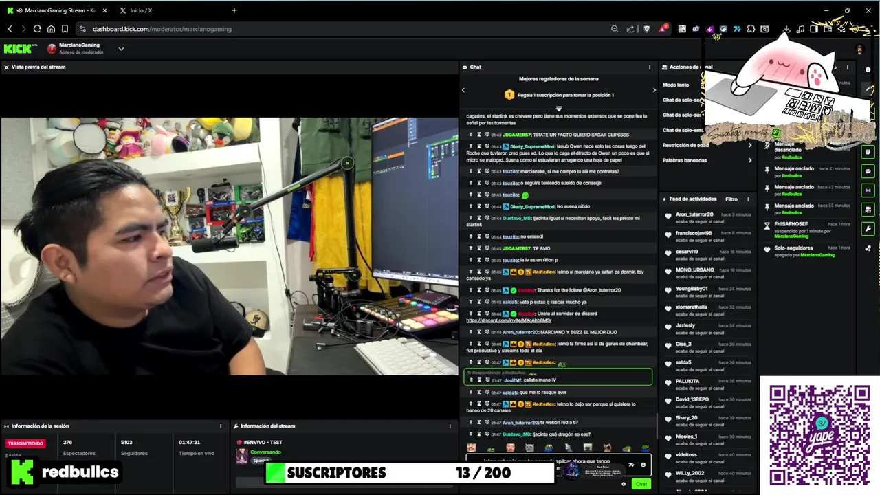Click the chat settings gear icon
This screenshot has width=880, height=495.
624,484
